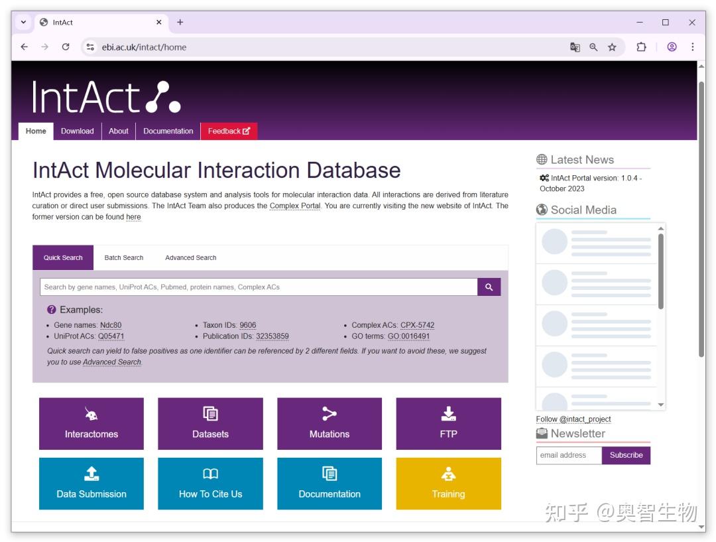This screenshot has height=542, width=716.
Task: Click the Social Media feed scrollbar
Action: point(661,271)
